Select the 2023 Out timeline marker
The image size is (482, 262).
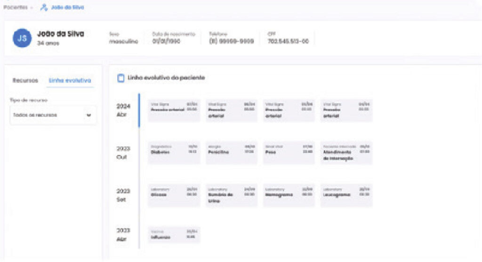[x=123, y=153]
